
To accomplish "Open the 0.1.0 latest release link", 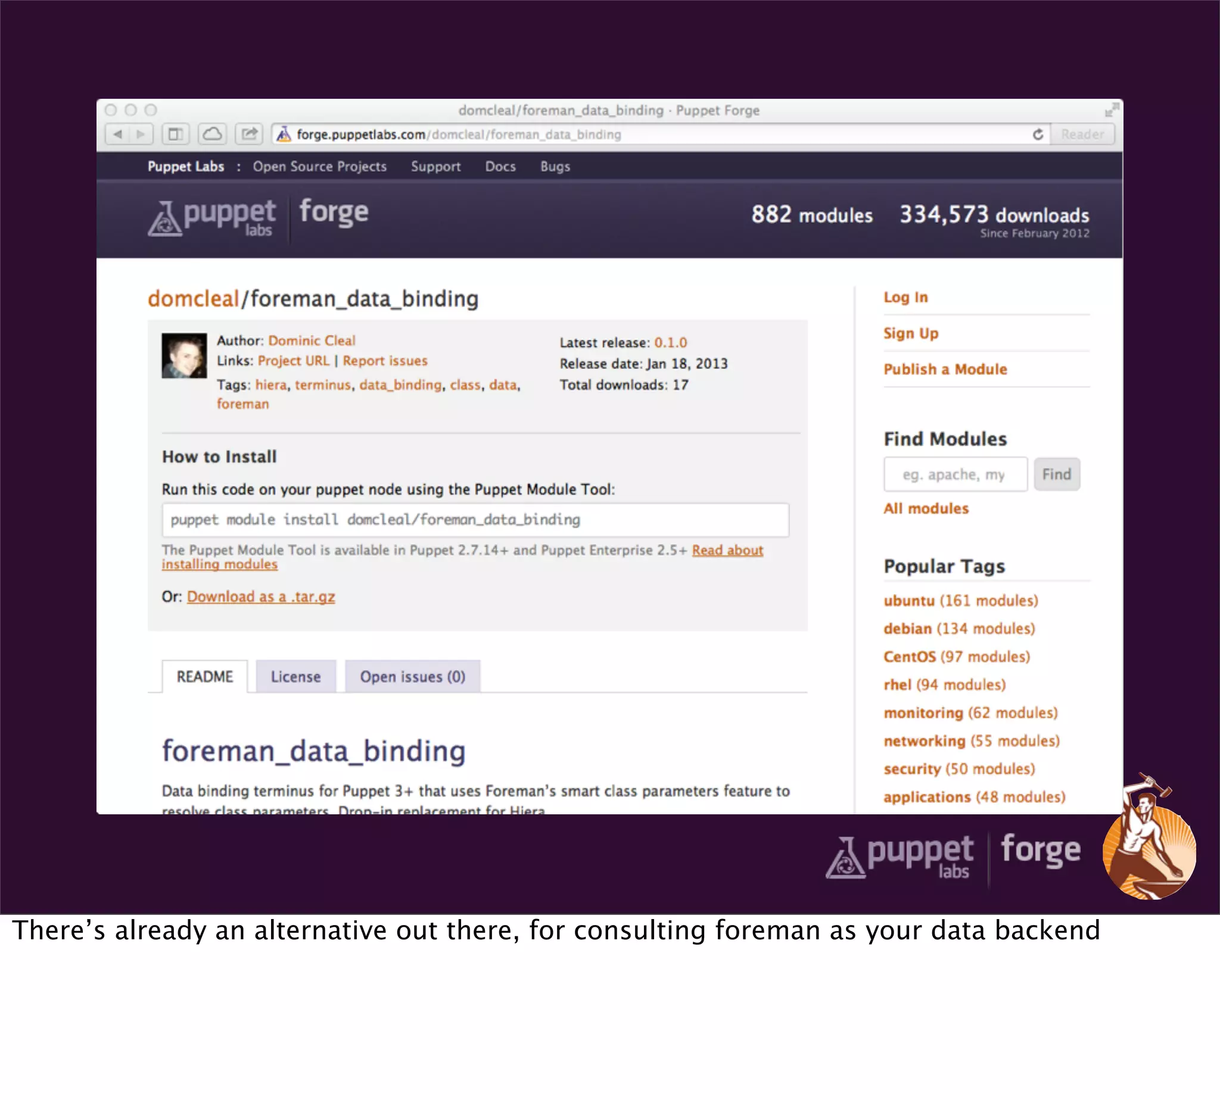I will 670,343.
